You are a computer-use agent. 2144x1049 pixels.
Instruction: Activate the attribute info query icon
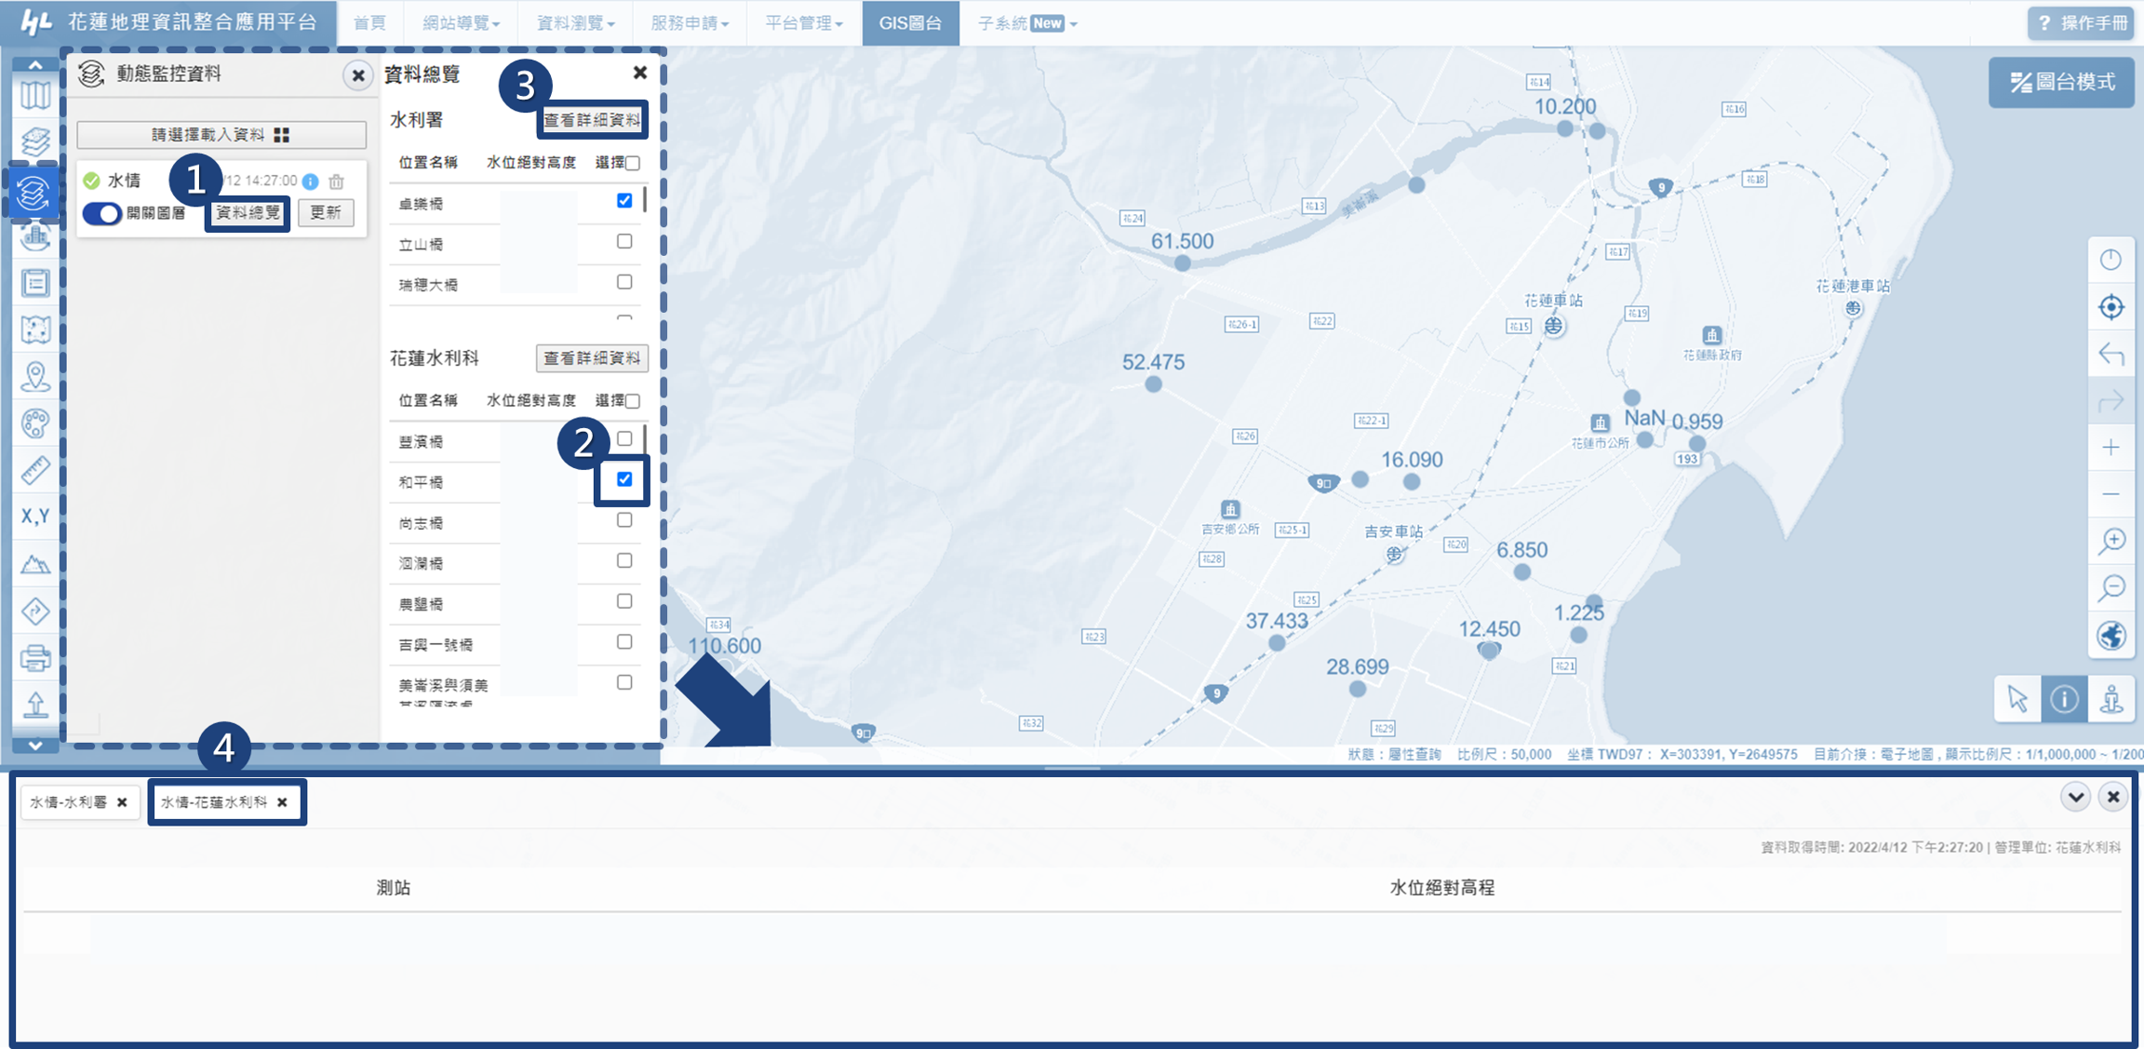(x=2064, y=699)
